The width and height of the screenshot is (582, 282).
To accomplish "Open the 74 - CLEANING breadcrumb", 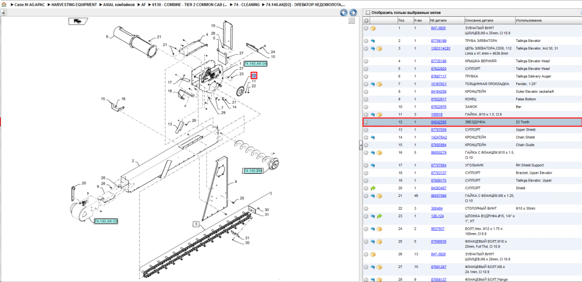I will tap(246, 6).
